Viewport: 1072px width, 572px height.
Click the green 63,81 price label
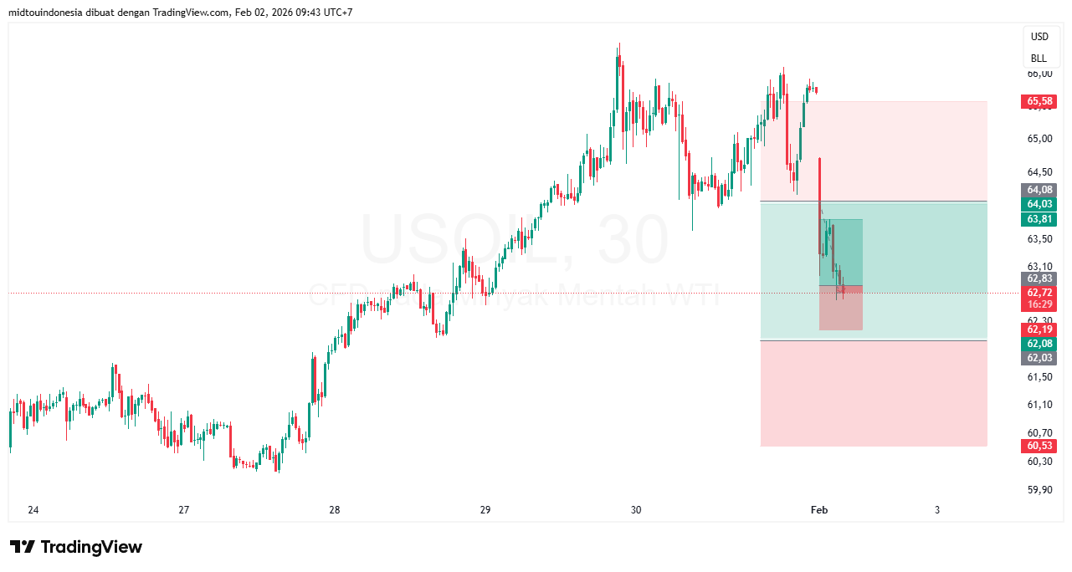click(1039, 218)
